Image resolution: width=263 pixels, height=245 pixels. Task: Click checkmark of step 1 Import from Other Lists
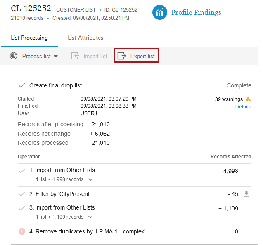tap(22, 171)
